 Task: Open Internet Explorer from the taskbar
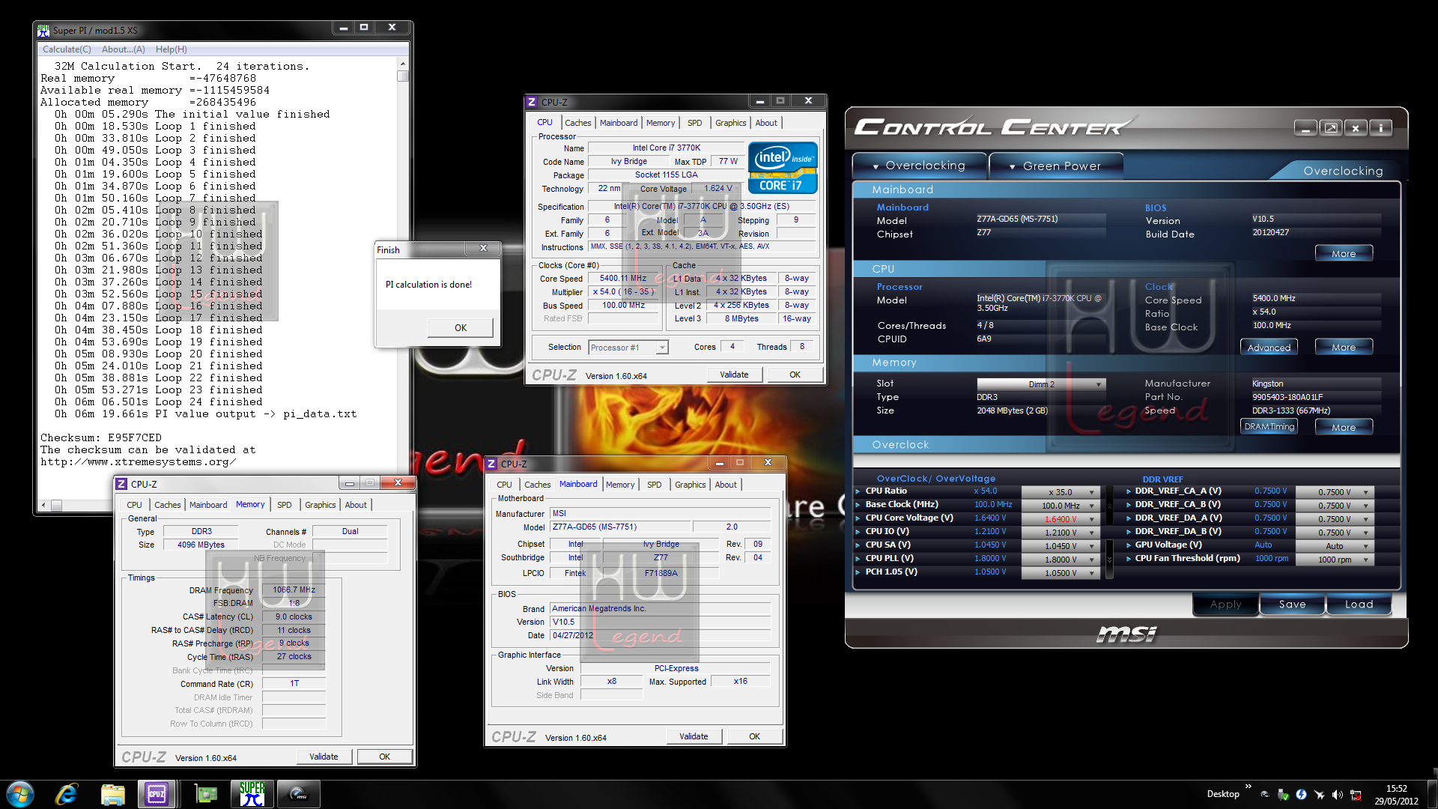click(67, 794)
